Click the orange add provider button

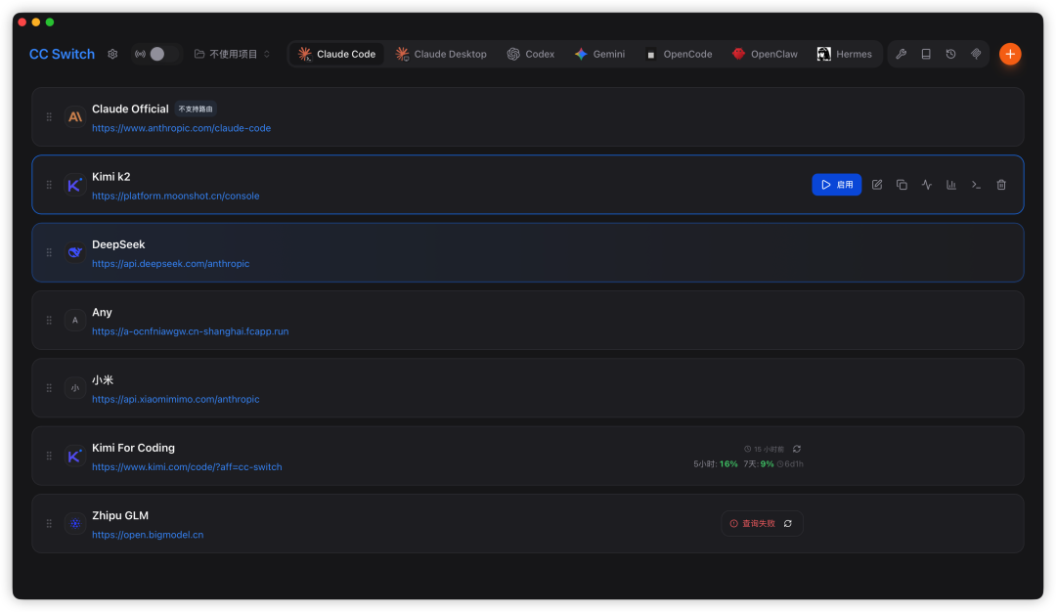[x=1009, y=54]
